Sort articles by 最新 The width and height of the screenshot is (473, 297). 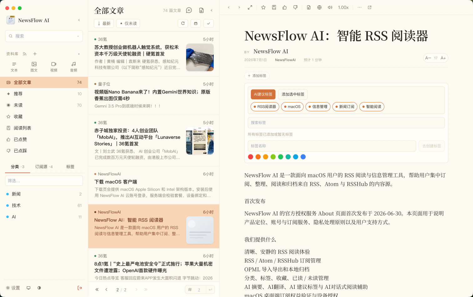click(x=104, y=23)
